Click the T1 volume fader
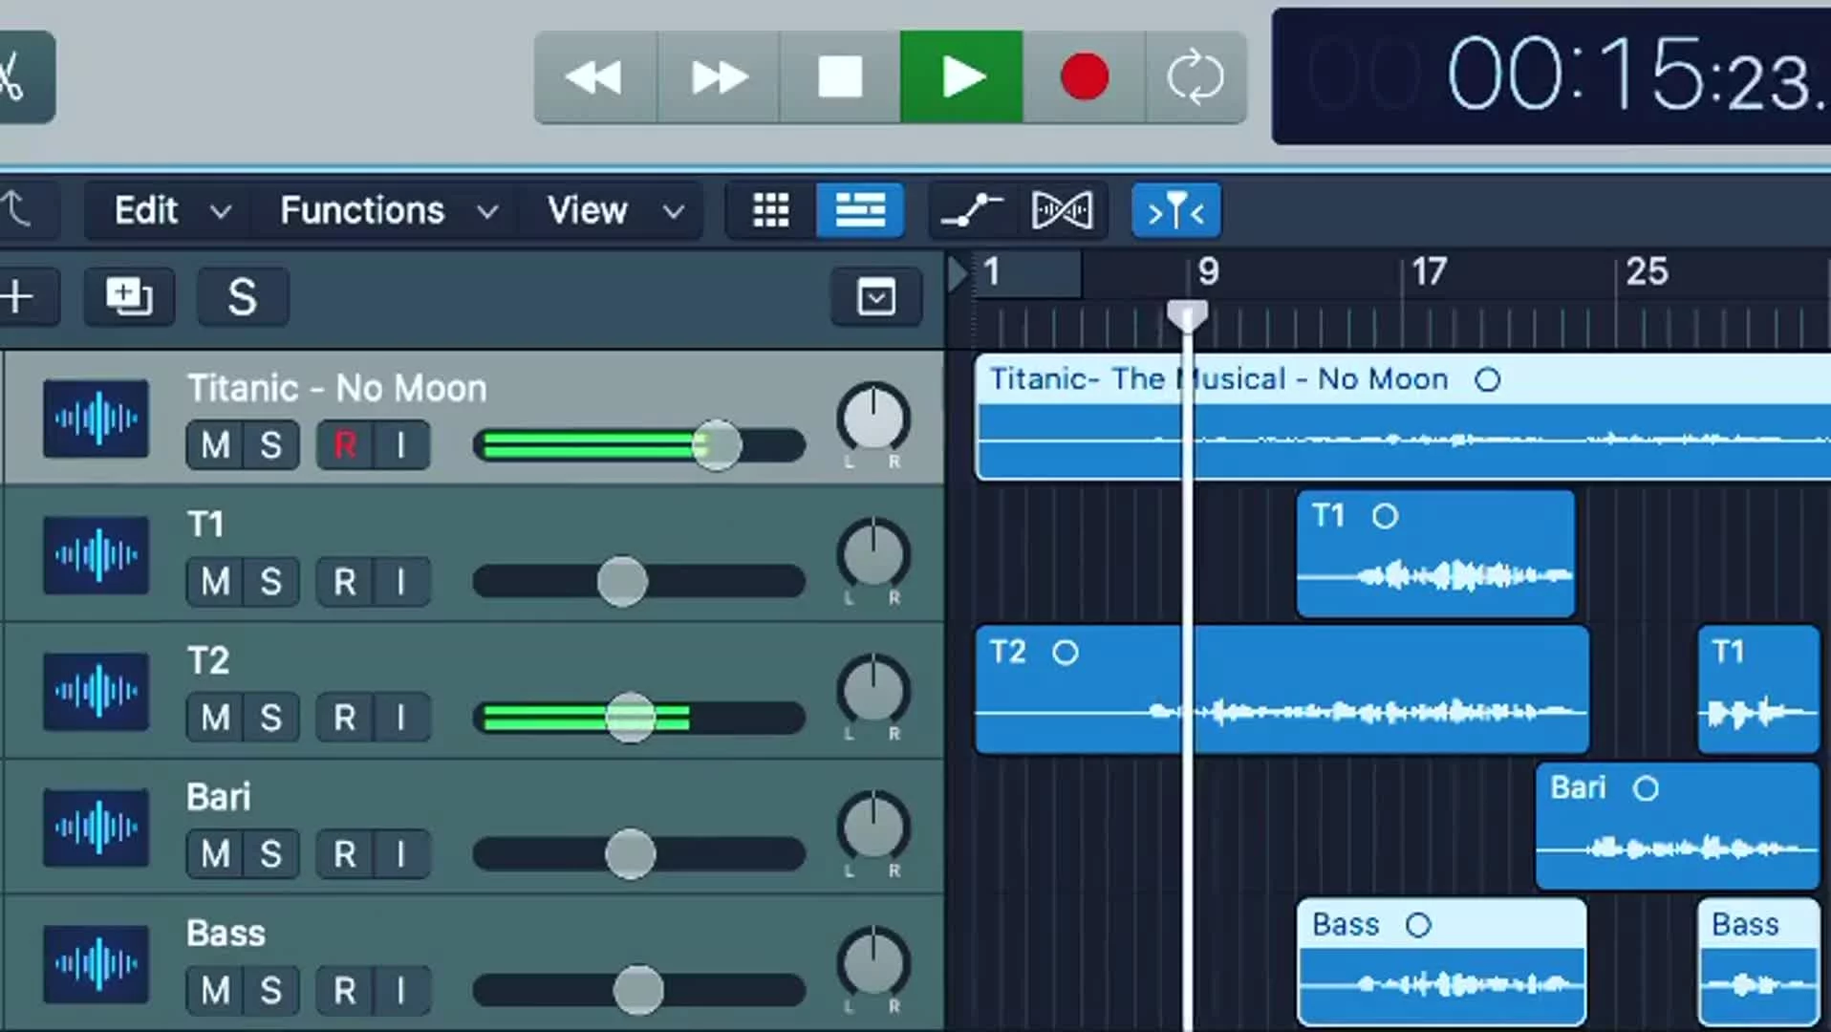Viewport: 1831px width, 1032px height. (622, 582)
